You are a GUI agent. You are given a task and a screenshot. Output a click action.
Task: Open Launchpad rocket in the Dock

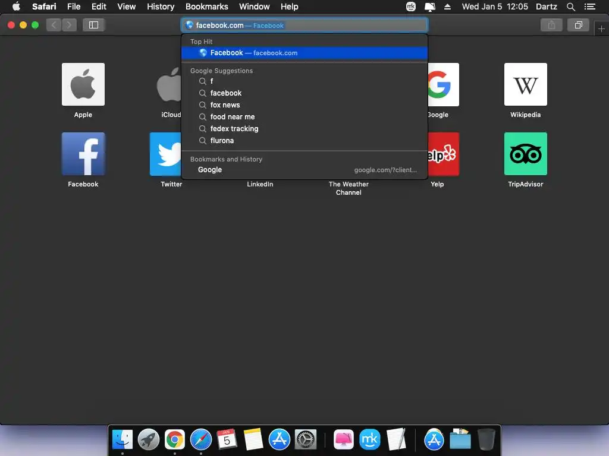tap(148, 440)
